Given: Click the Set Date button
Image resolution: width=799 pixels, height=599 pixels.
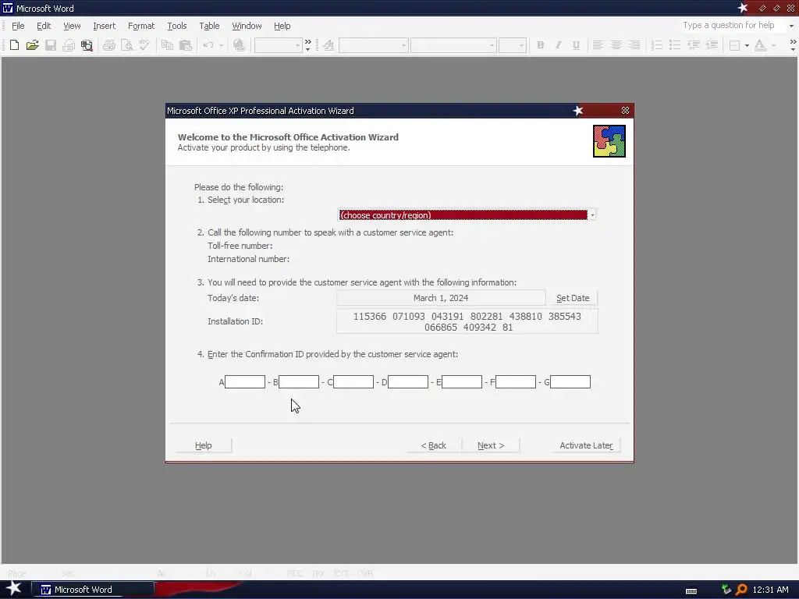Looking at the screenshot, I should point(573,298).
